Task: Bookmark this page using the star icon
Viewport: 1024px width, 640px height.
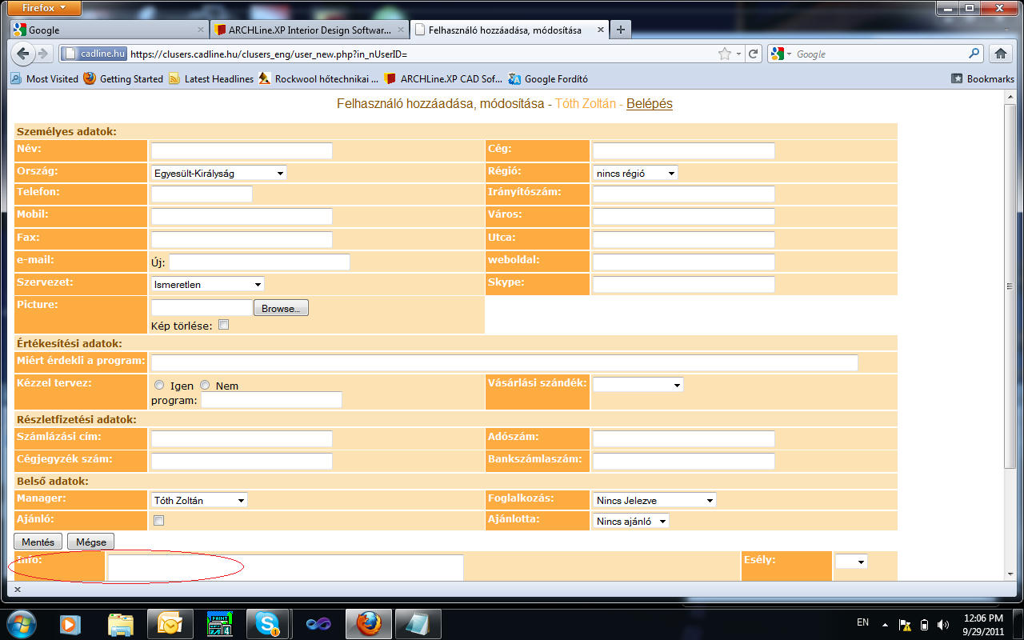Action: coord(725,54)
